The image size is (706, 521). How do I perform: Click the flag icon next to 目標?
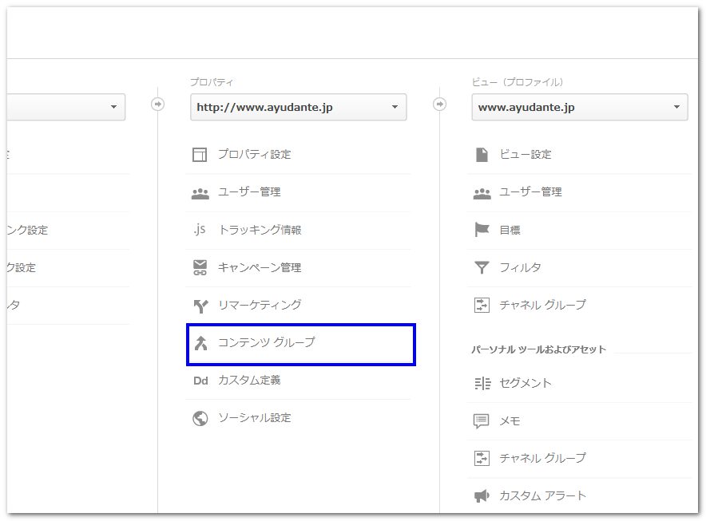pyautogui.click(x=482, y=230)
